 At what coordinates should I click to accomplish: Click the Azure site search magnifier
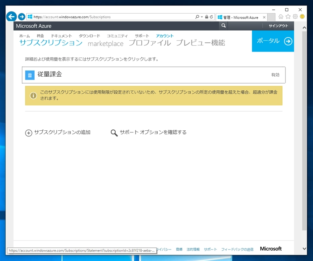(223, 26)
